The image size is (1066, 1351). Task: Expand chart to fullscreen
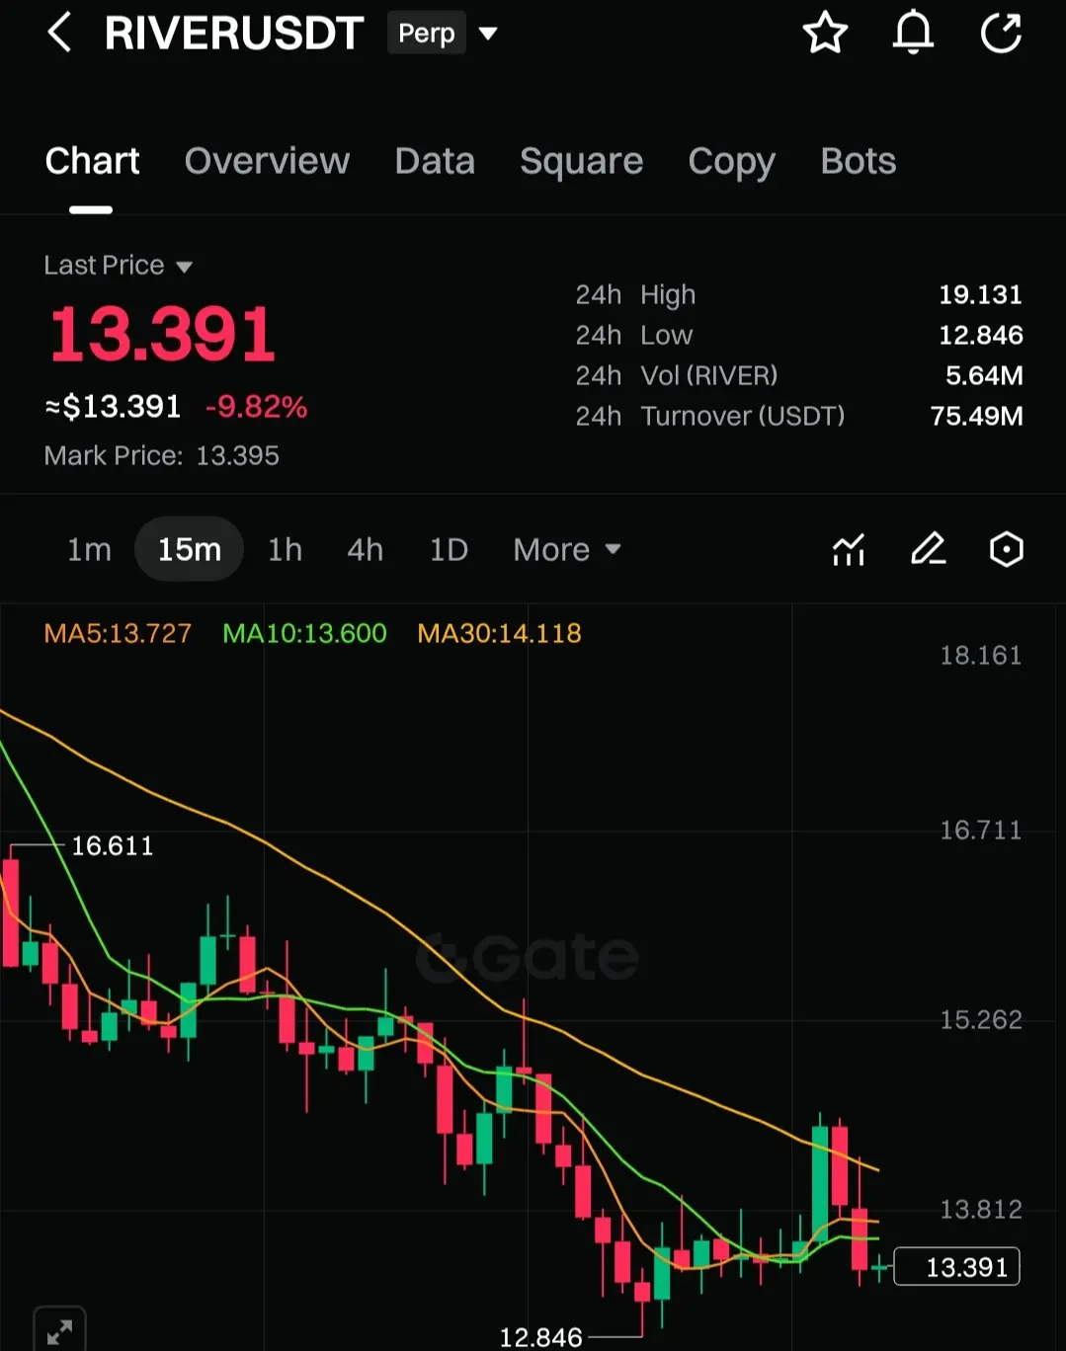click(59, 1330)
